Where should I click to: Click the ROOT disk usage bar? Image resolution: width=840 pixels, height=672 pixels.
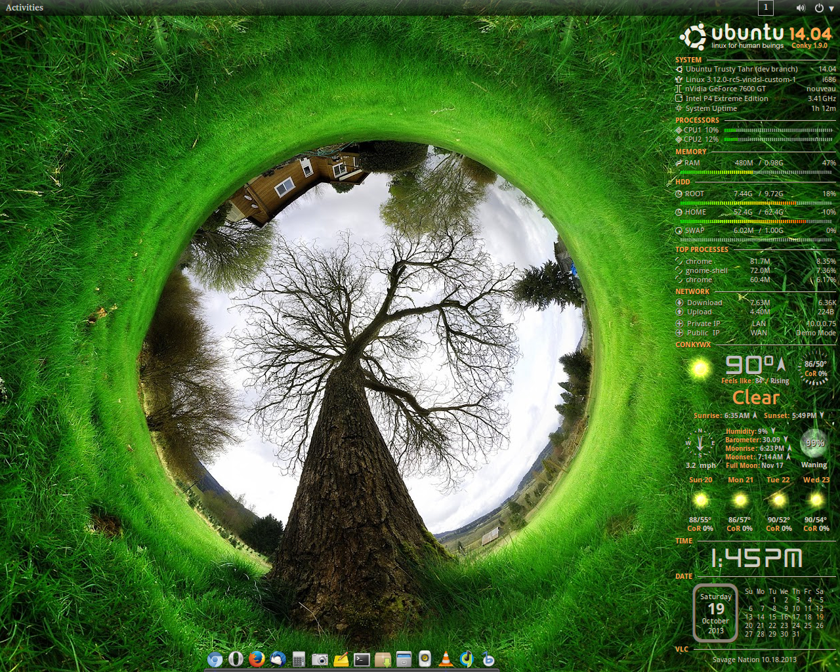click(x=757, y=203)
